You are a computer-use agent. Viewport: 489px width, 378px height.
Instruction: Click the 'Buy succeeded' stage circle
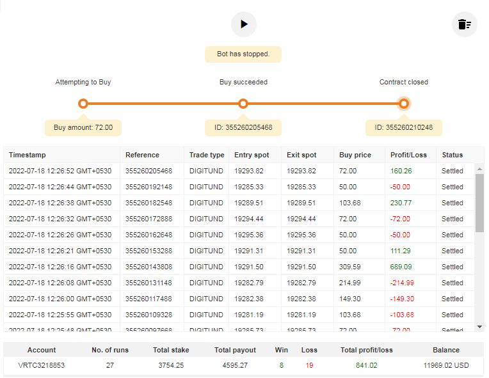pos(243,104)
